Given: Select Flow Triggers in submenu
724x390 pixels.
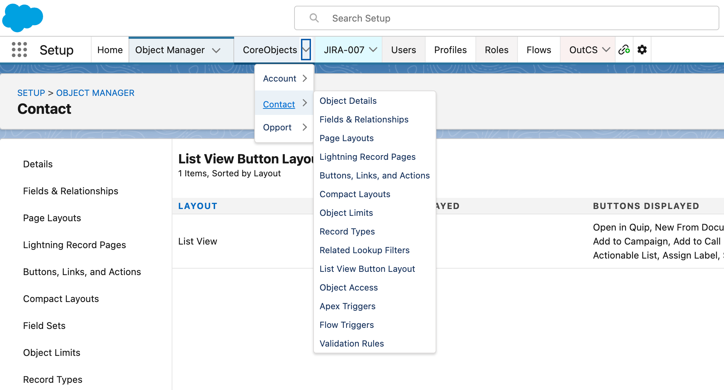Looking at the screenshot, I should [347, 325].
